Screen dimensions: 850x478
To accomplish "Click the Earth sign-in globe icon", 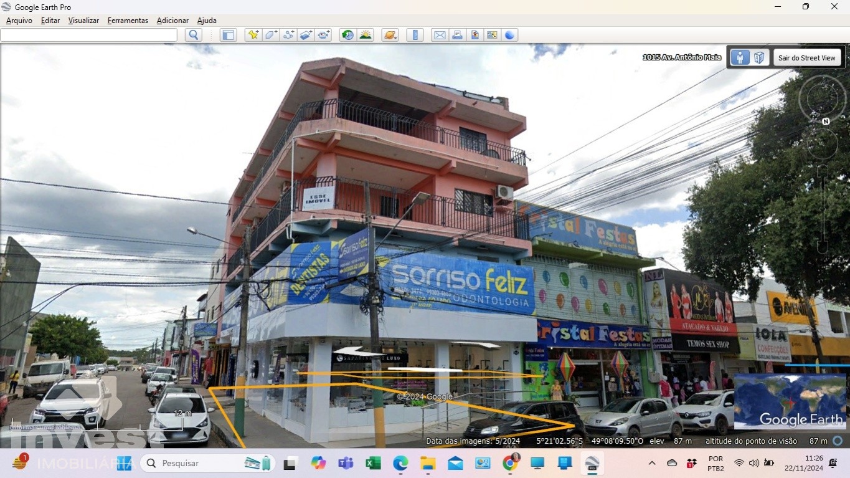I will pyautogui.click(x=509, y=35).
